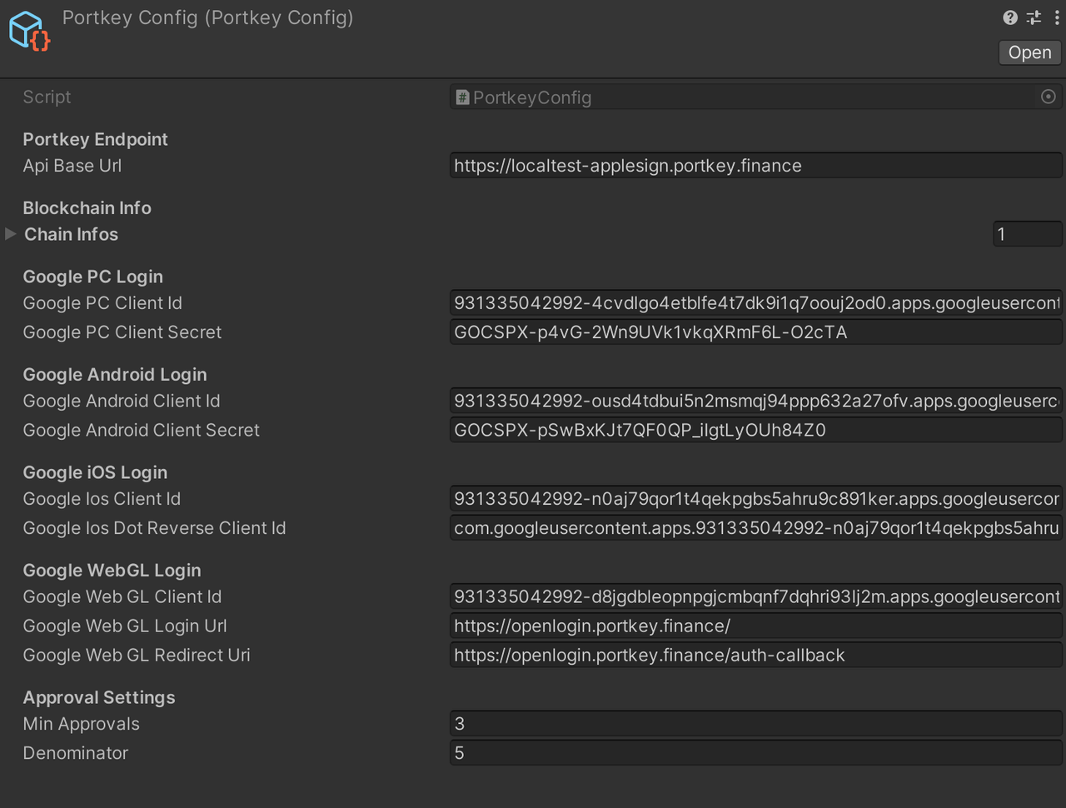Image resolution: width=1066 pixels, height=808 pixels.
Task: Click the Portkey Endpoint section header
Action: click(95, 139)
